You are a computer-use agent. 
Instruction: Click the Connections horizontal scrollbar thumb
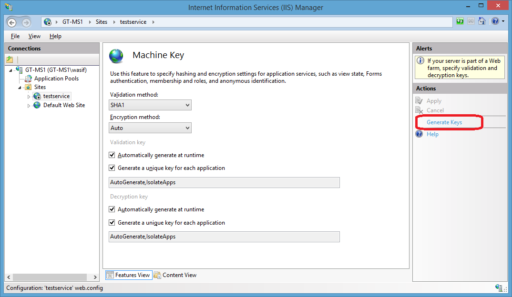(x=50, y=277)
